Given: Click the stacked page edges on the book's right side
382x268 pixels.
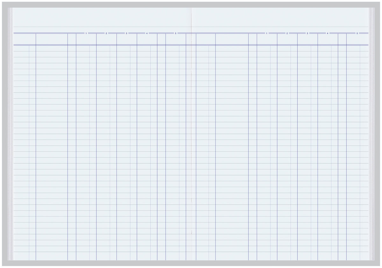Looking at the screenshot, I should pos(371,134).
